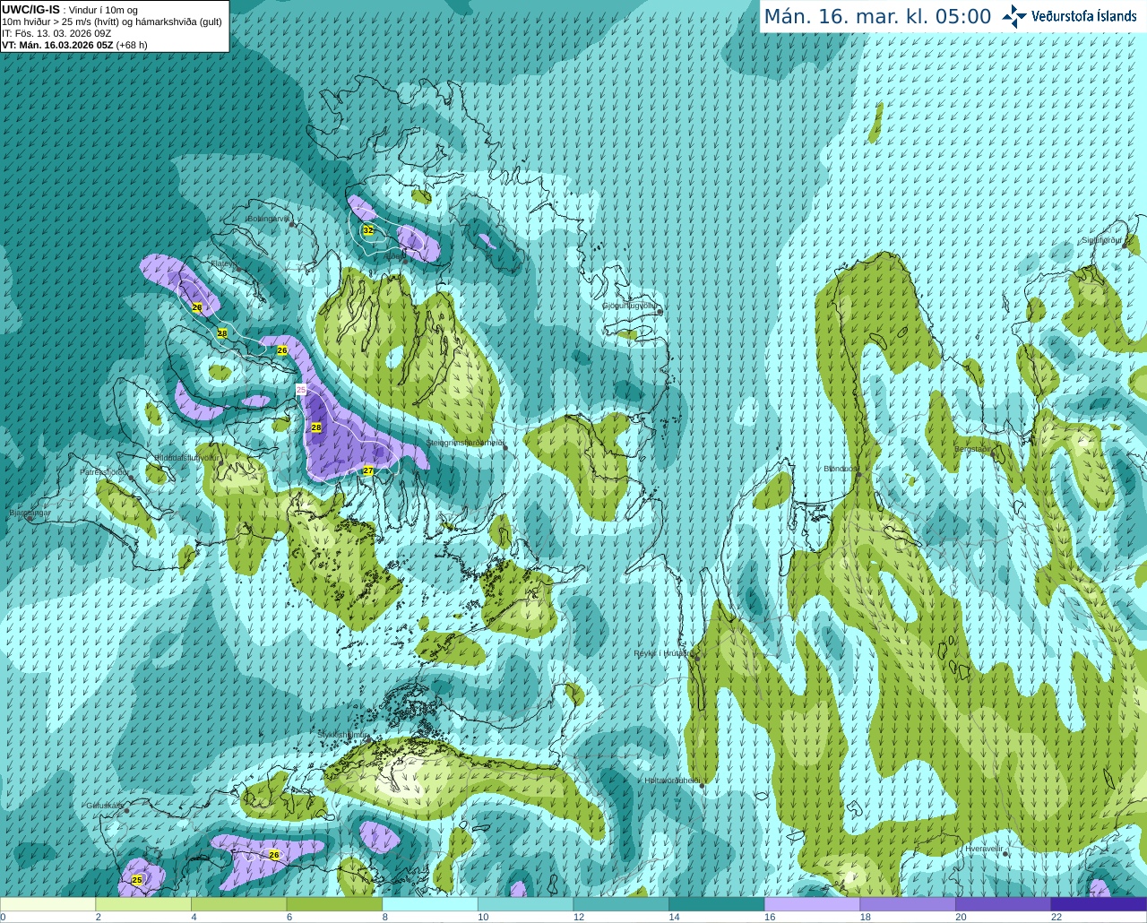Click the Patreksfjörður station label
This screenshot has height=923, width=1147.
104,471
